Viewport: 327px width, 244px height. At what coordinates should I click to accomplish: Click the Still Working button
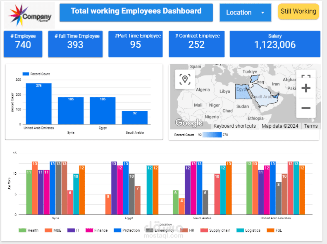(x=298, y=11)
